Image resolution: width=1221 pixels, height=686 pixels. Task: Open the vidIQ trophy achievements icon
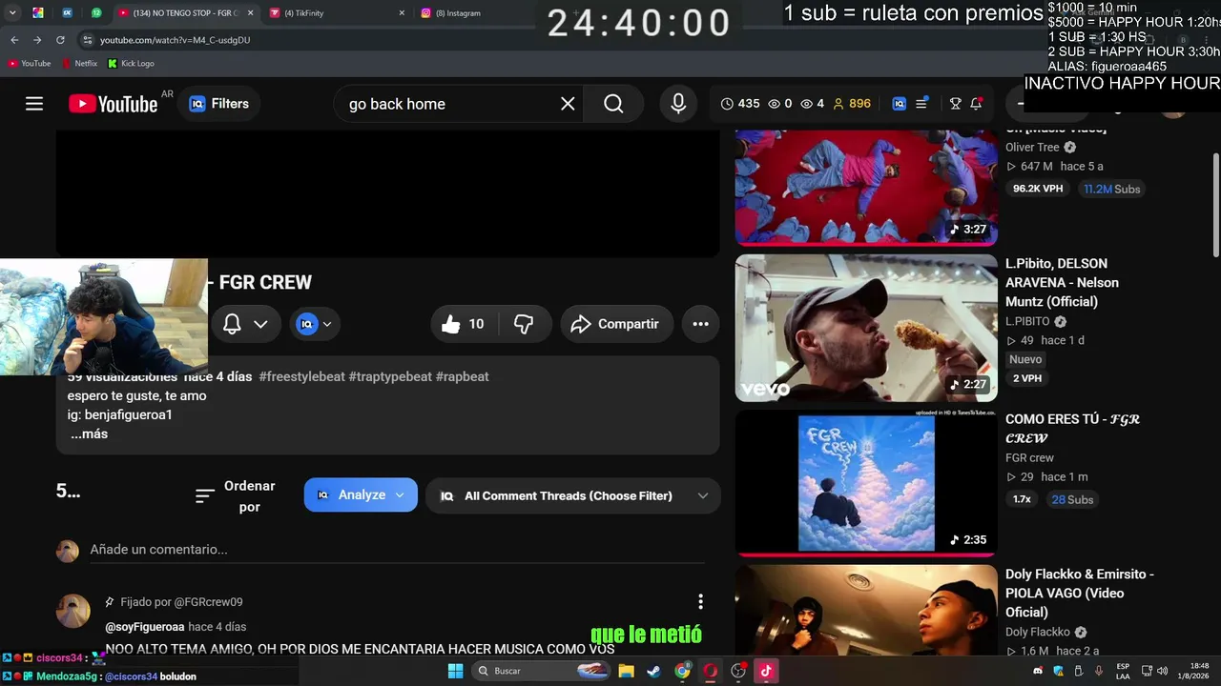[955, 104]
